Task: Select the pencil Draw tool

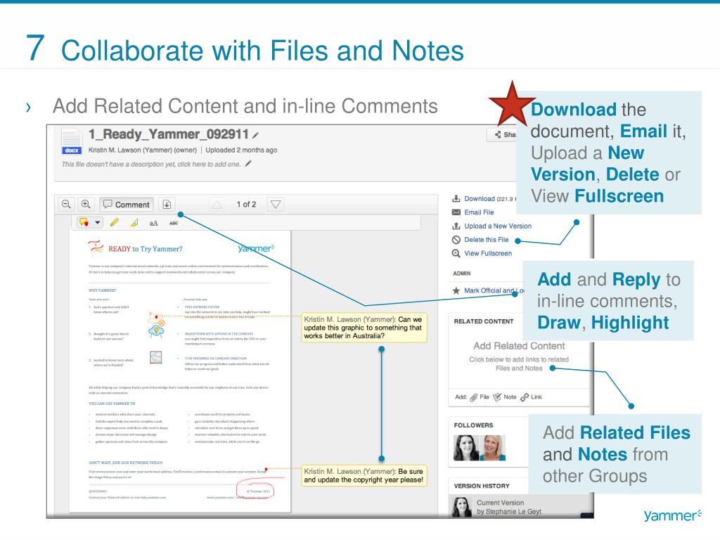Action: pyautogui.click(x=115, y=223)
